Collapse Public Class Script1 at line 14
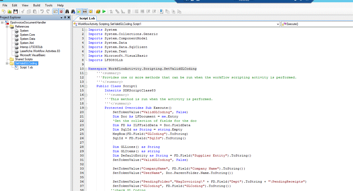This screenshot has width=353, height=191. [86, 86]
